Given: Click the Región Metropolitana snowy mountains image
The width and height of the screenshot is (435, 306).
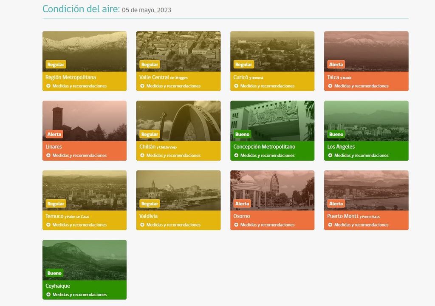Looking at the screenshot, I should click(x=84, y=47).
